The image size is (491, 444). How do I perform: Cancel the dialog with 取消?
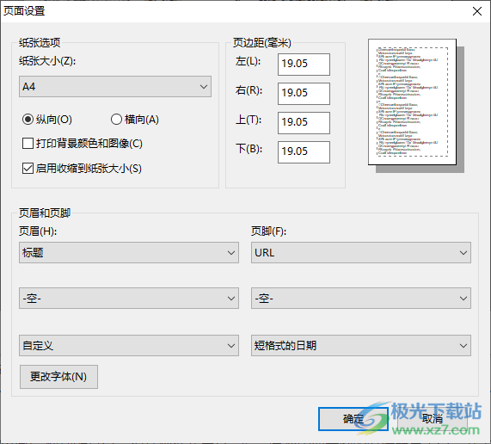click(x=433, y=419)
